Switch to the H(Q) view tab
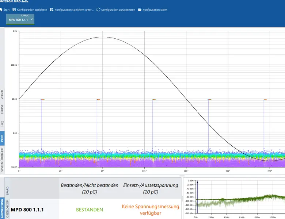This screenshot has width=285, height=219. pyautogui.click(x=2, y=124)
